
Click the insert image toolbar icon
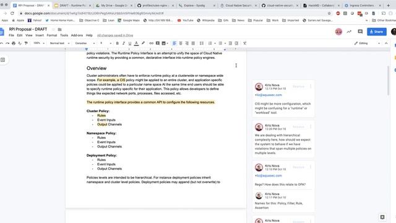click(163, 43)
